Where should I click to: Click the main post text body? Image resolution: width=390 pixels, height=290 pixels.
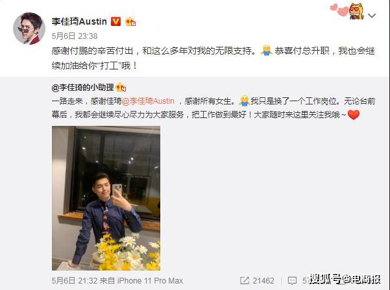tap(213, 58)
